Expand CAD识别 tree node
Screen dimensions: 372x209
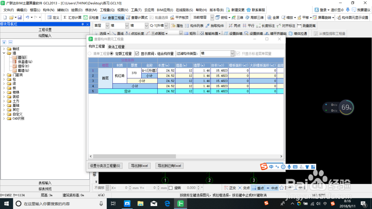point(4,118)
